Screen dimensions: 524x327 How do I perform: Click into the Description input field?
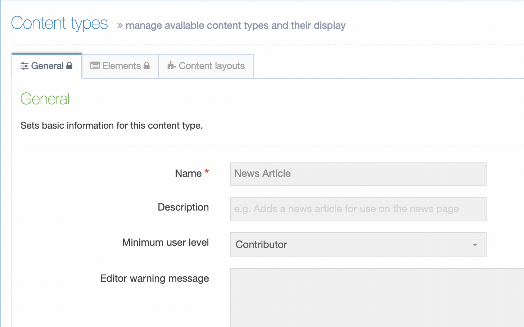(x=358, y=209)
